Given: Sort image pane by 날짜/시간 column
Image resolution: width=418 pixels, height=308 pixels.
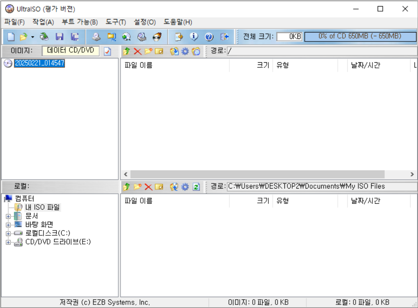Looking at the screenshot, I should click(379, 65).
